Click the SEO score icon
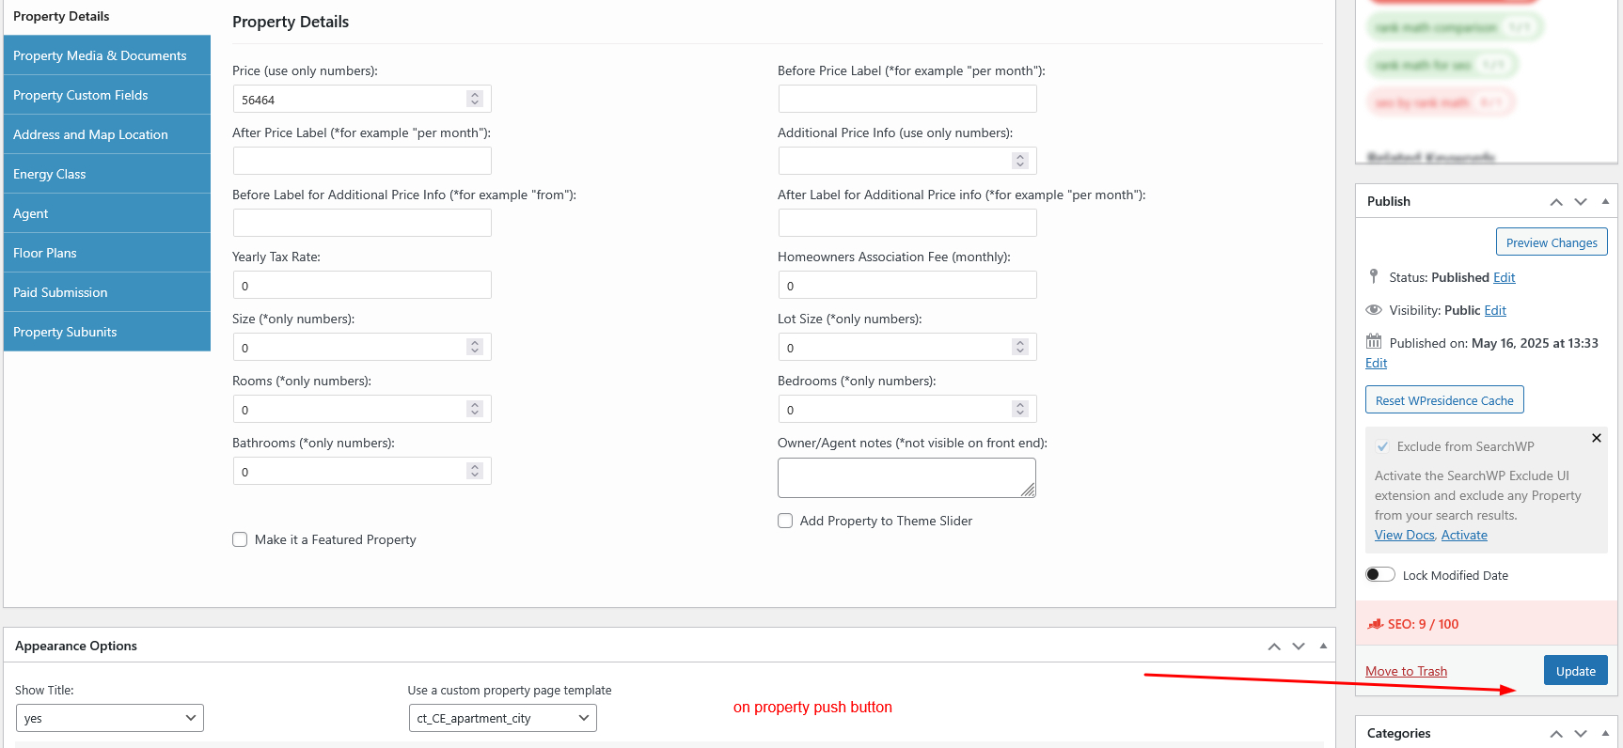This screenshot has width=1623, height=748. (x=1376, y=624)
